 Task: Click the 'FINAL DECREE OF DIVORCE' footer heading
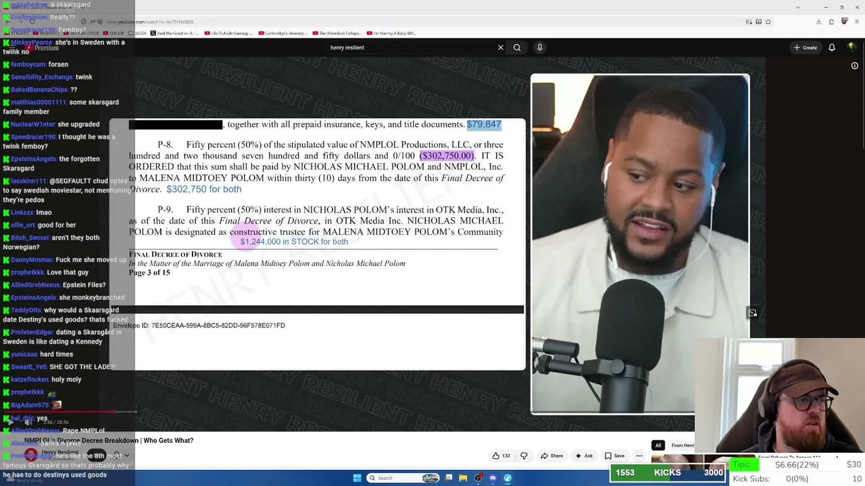(176, 254)
